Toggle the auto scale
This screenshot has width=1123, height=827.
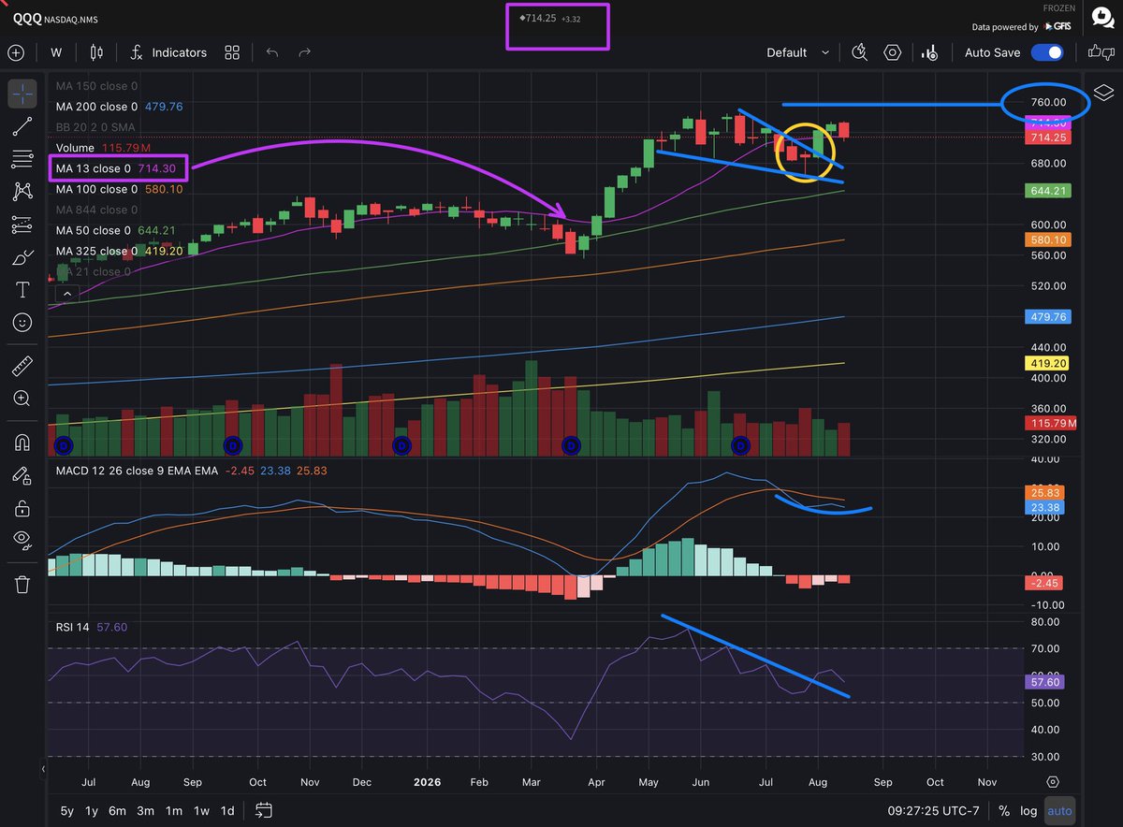[x=1059, y=811]
